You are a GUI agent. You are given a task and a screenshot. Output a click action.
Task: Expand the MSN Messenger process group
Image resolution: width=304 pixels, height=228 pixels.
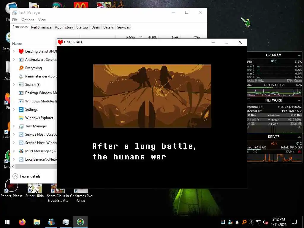click(x=14, y=151)
